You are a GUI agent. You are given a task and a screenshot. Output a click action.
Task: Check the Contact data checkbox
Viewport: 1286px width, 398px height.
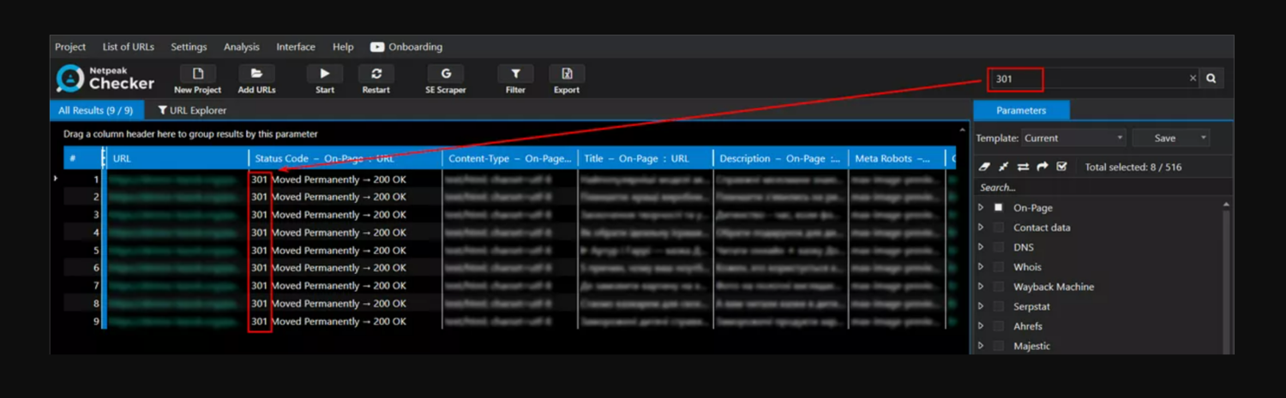point(998,227)
